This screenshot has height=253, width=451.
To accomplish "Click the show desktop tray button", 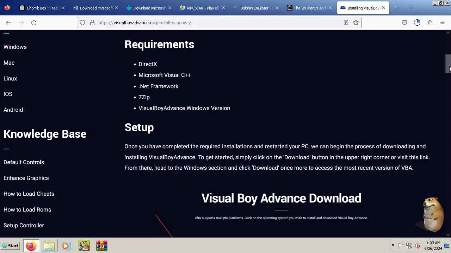I will 447,246.
